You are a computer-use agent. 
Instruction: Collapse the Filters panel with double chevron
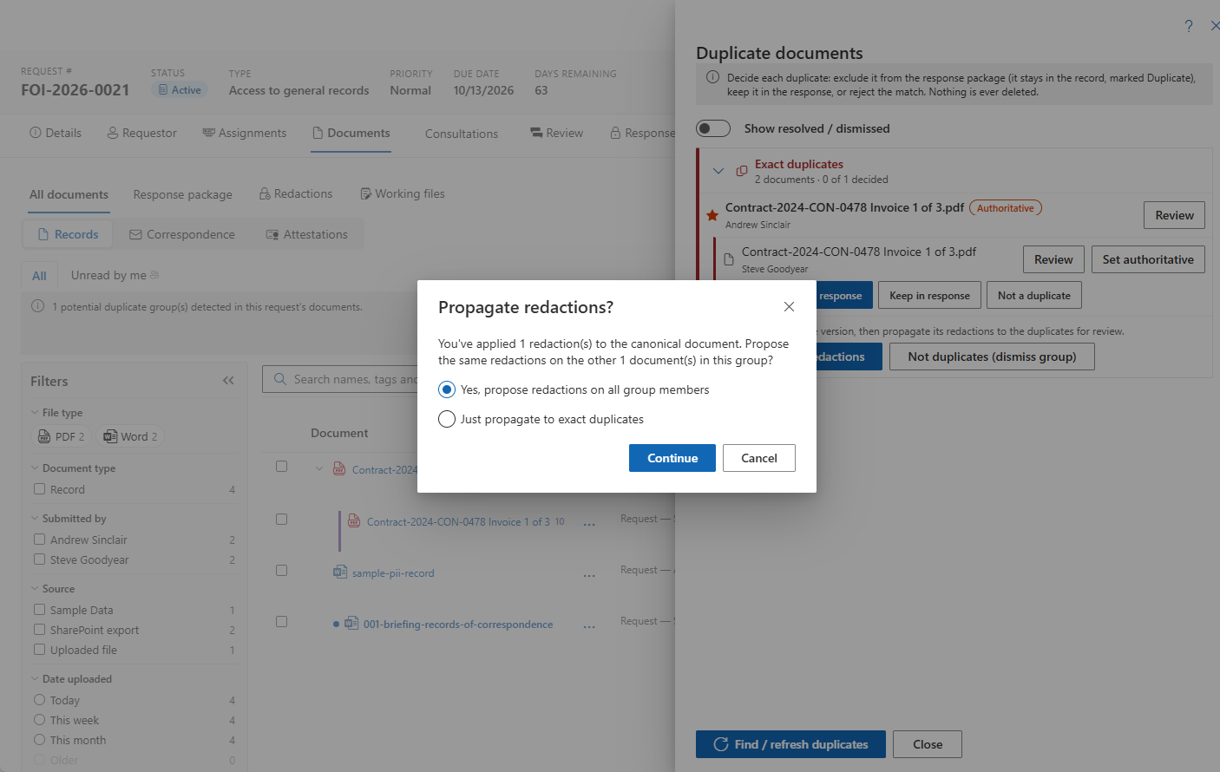228,381
